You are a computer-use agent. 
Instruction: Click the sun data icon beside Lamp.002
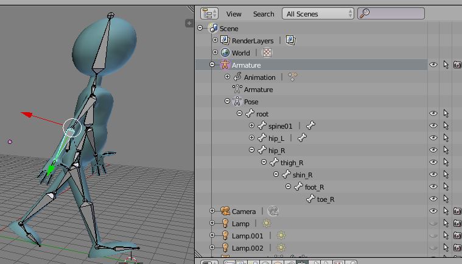click(281, 248)
